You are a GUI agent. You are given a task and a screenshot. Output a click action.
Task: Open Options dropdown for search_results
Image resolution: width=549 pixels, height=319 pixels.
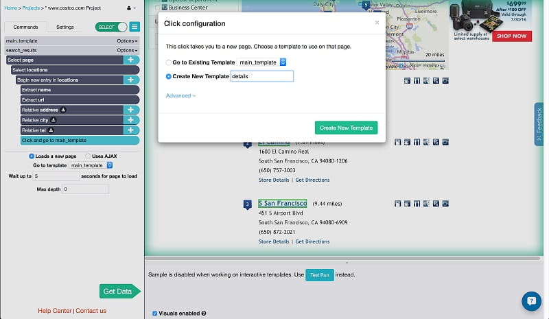pos(127,51)
